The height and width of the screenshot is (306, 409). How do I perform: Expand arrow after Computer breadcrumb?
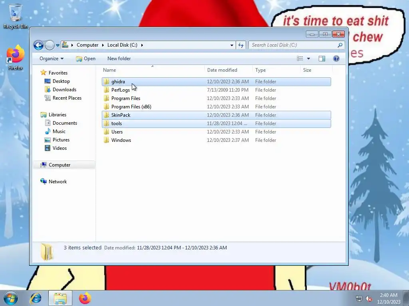[x=103, y=45]
